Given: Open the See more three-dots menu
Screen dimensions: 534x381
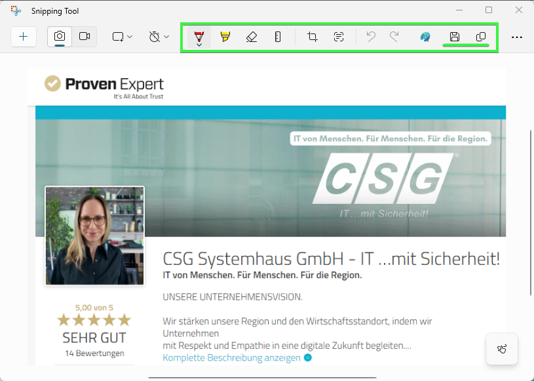Looking at the screenshot, I should tap(516, 37).
